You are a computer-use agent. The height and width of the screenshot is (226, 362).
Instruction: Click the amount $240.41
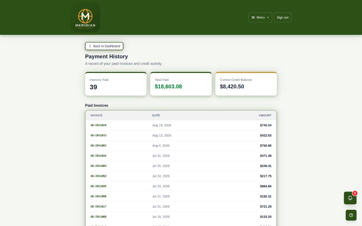tap(266, 166)
